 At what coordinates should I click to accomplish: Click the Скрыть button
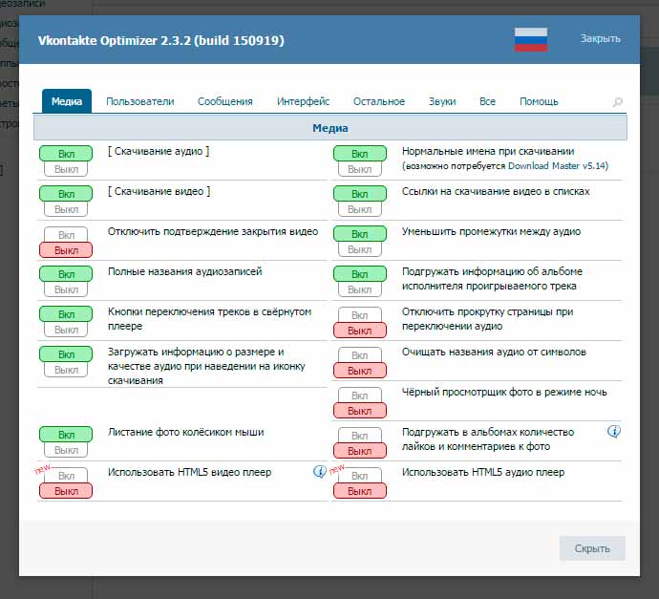(592, 548)
